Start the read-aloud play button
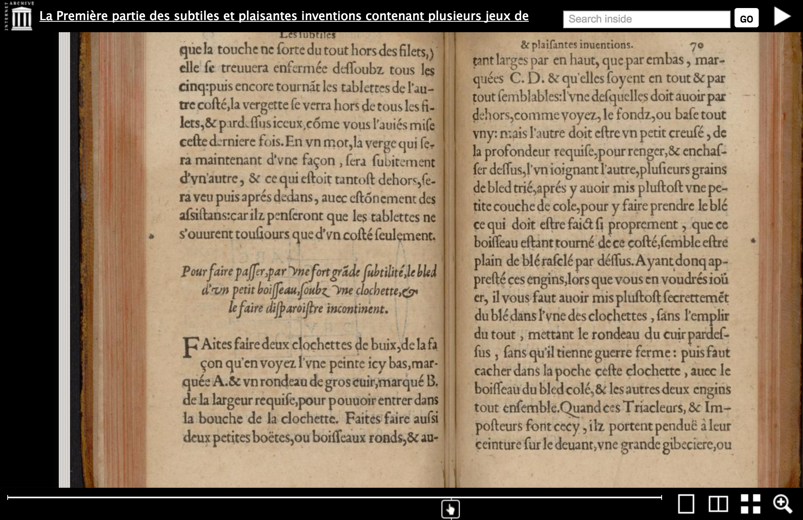The height and width of the screenshot is (520, 803). point(782,17)
